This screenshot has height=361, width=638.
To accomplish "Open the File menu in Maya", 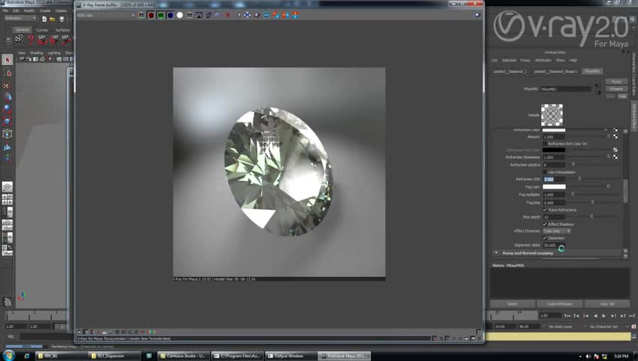I will [6, 11].
